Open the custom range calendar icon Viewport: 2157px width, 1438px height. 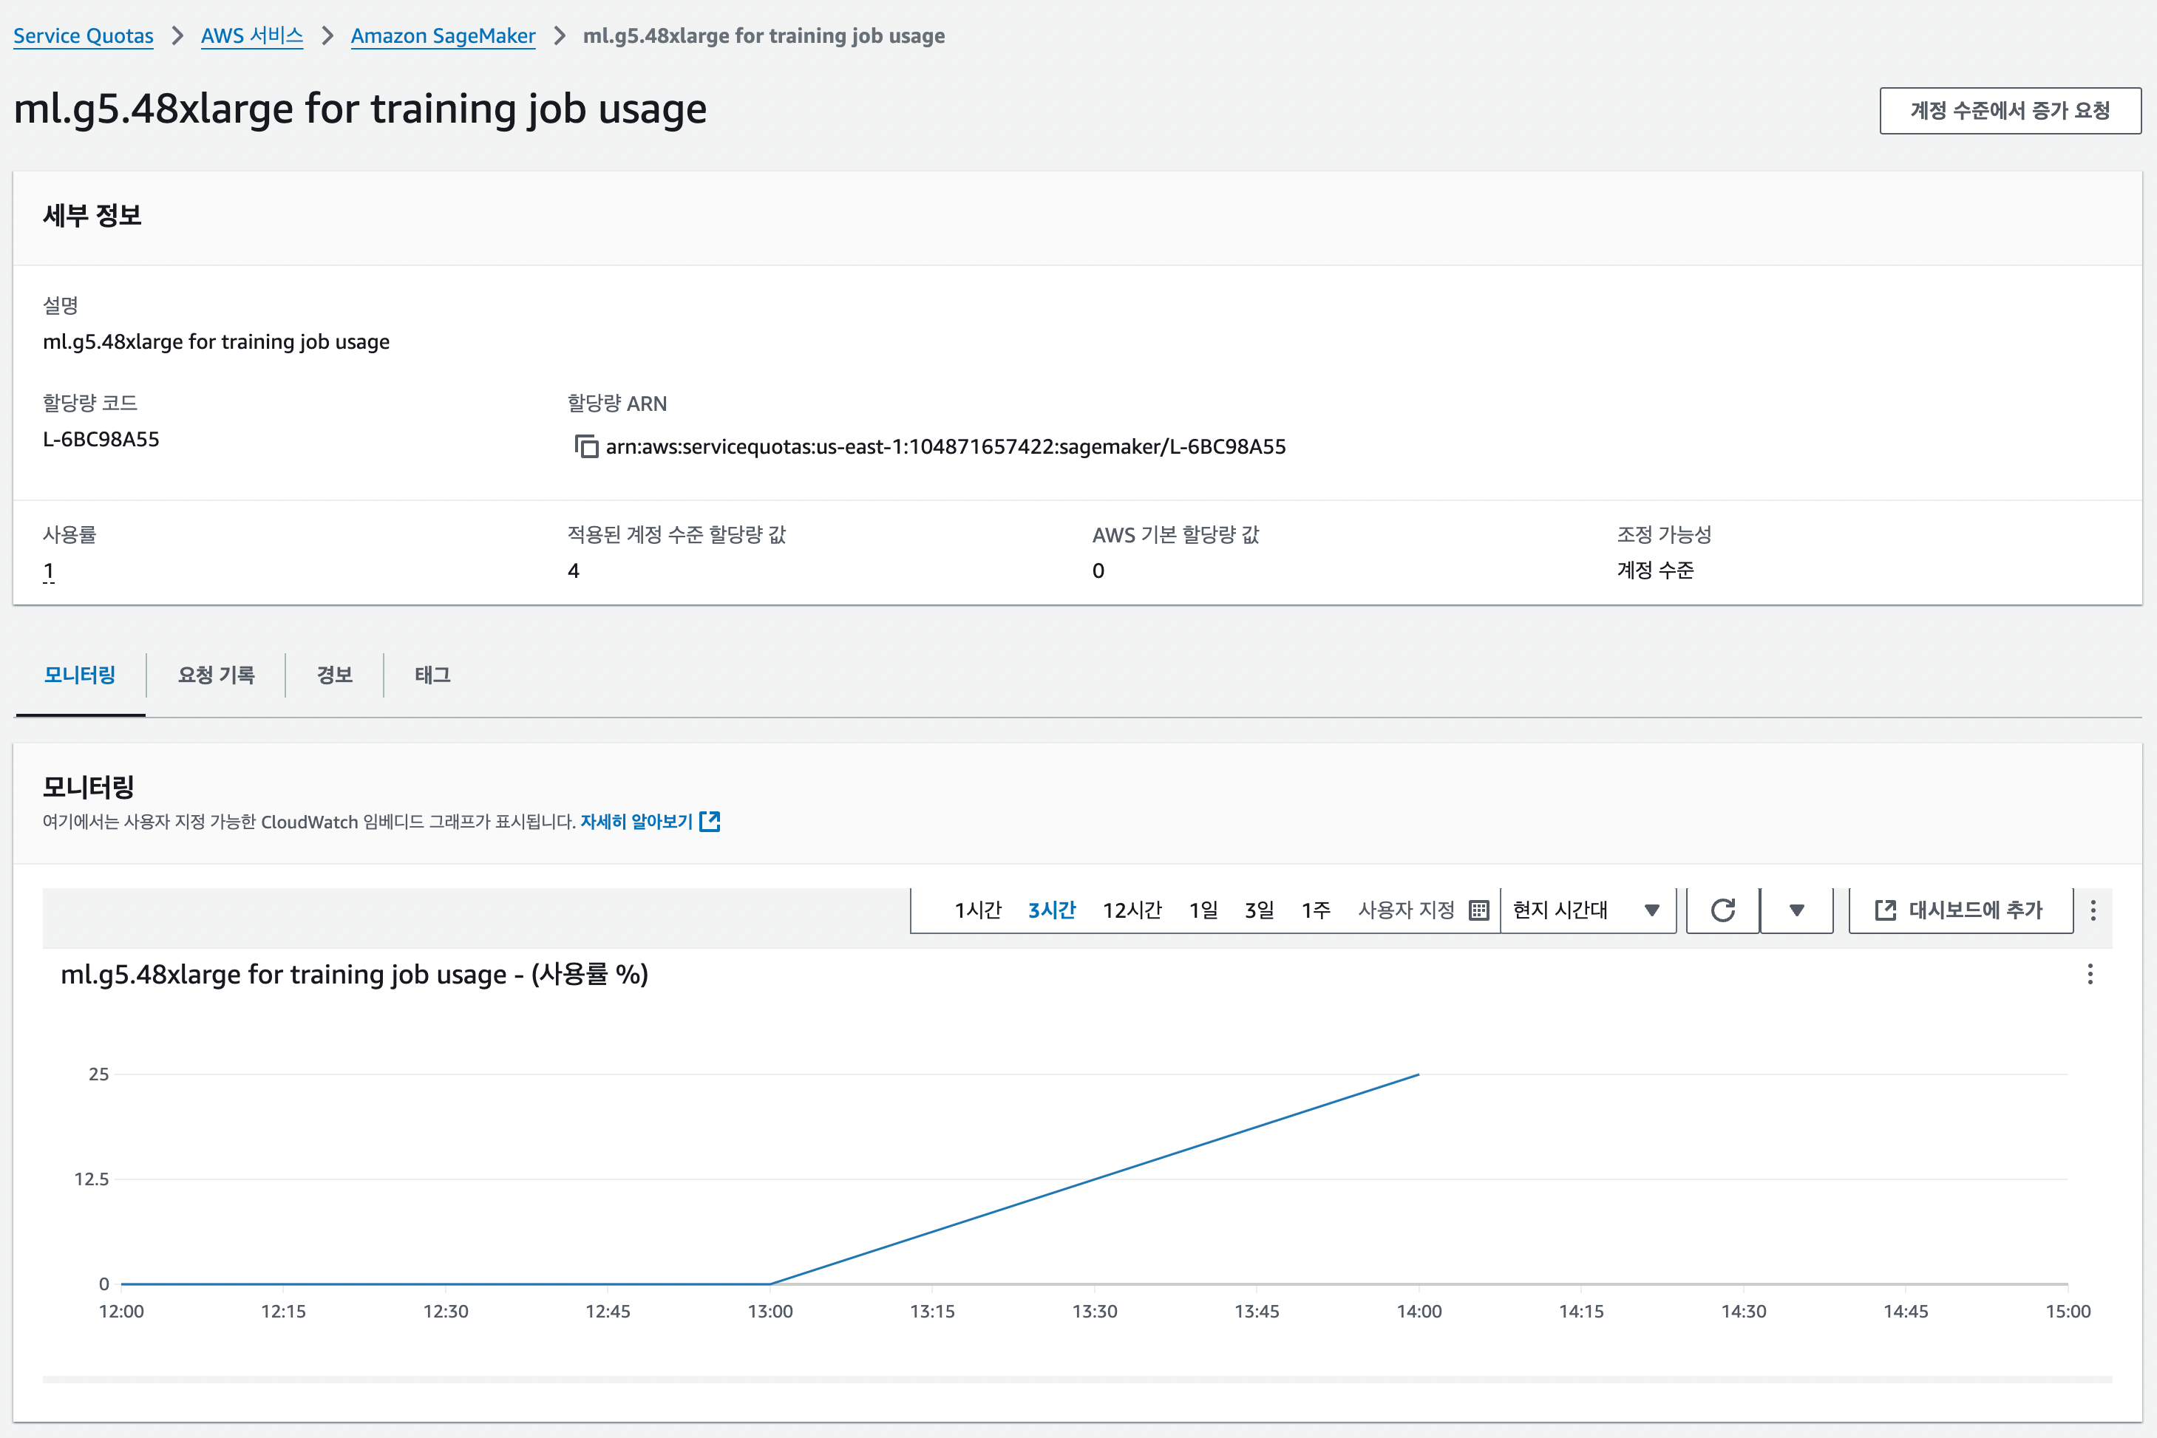point(1478,910)
